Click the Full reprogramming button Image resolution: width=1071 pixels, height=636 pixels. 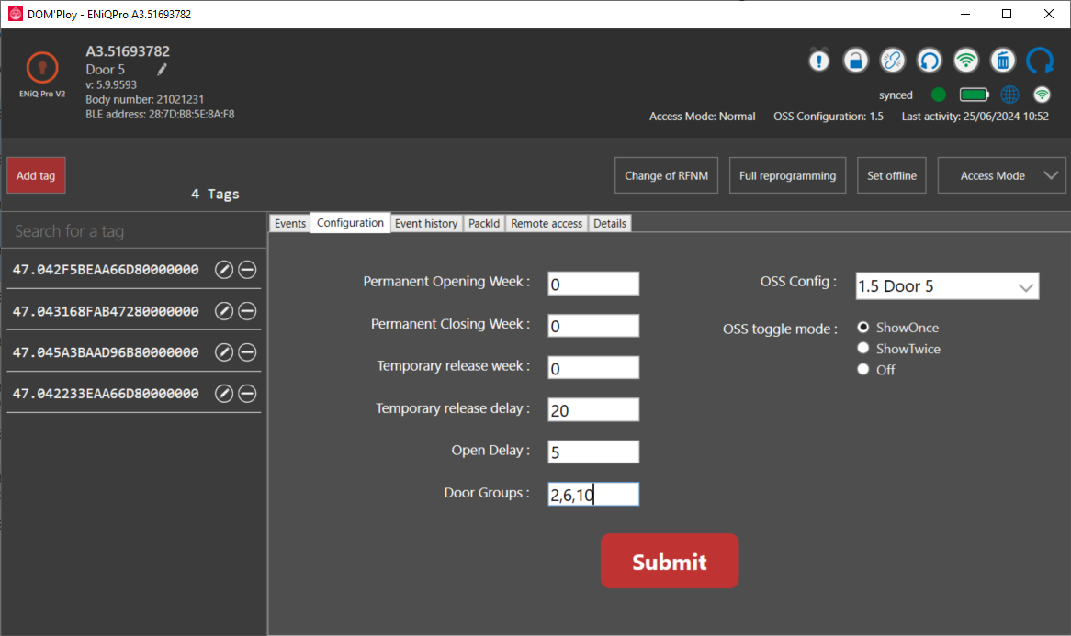pyautogui.click(x=787, y=175)
